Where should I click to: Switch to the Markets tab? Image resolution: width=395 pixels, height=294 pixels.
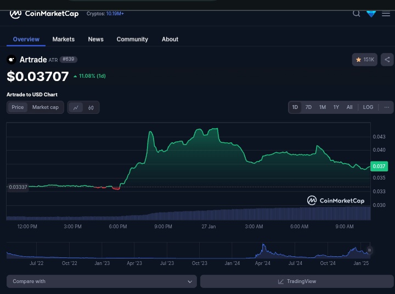pos(64,39)
